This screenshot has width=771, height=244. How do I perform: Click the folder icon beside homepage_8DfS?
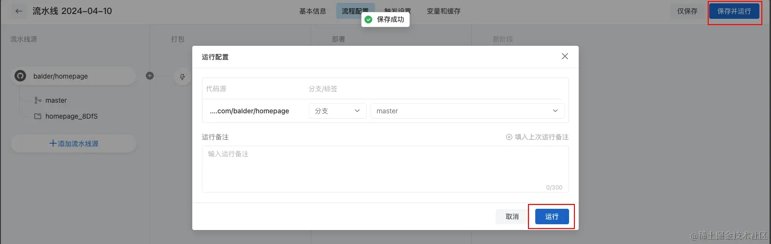coord(38,116)
